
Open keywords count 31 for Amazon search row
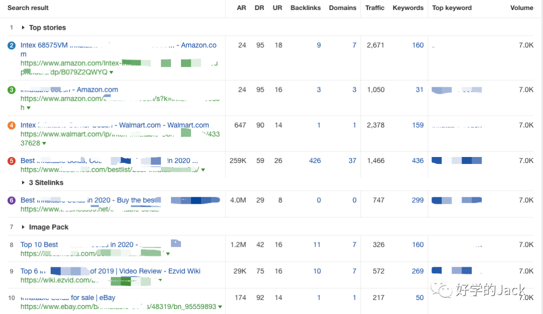click(419, 90)
